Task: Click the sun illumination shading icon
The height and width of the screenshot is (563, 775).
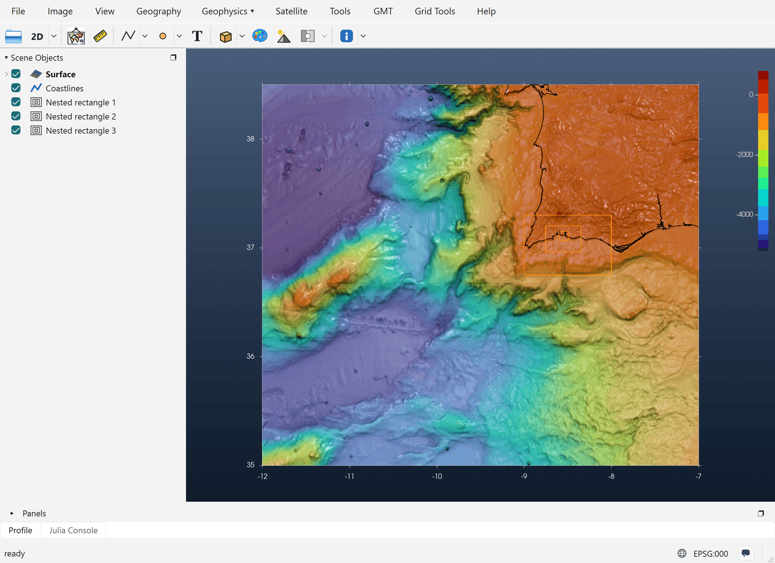Action: coord(283,36)
